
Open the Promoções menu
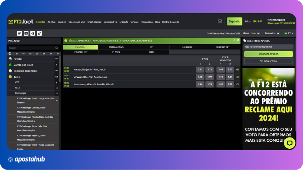click(147, 22)
